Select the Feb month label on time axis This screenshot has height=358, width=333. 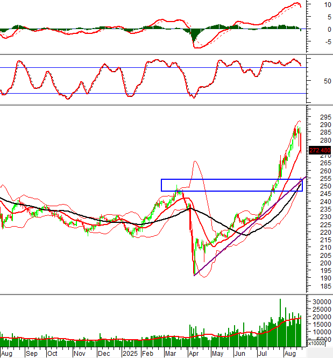click(147, 354)
